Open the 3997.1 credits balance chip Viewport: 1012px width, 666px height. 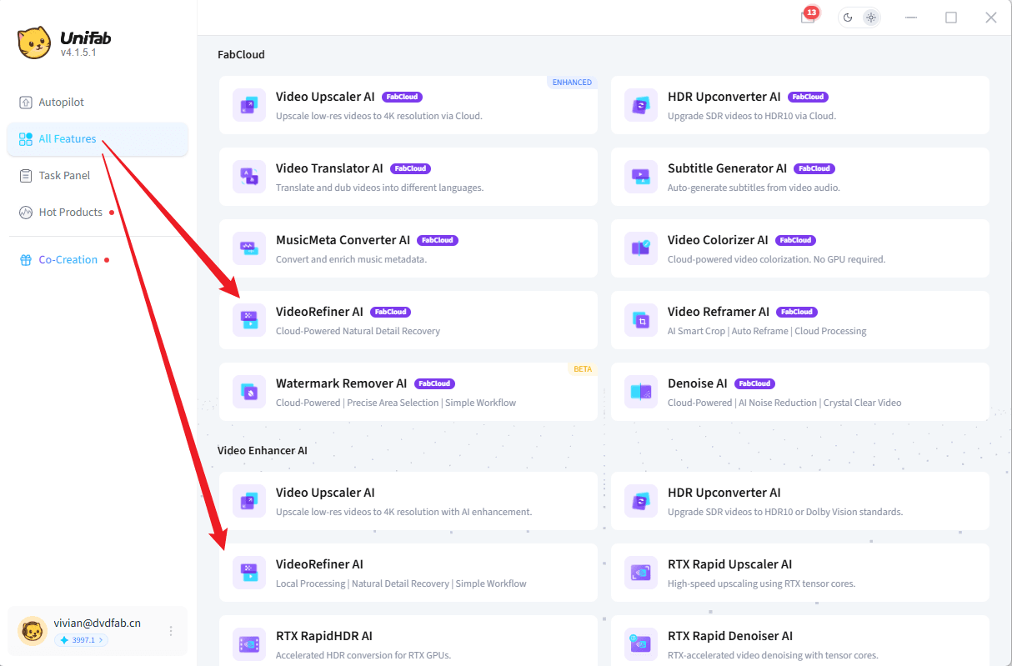click(x=81, y=640)
